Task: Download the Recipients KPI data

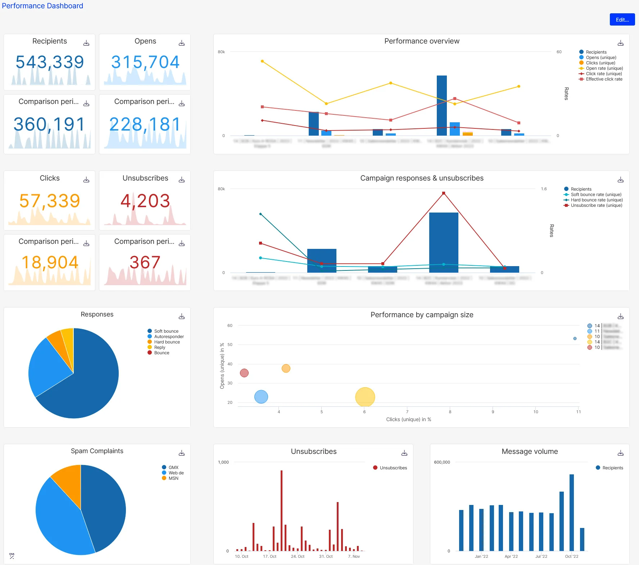Action: (86, 43)
